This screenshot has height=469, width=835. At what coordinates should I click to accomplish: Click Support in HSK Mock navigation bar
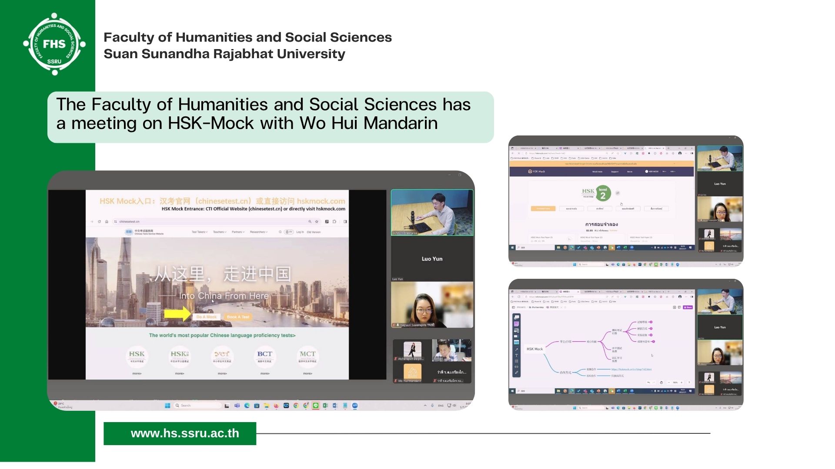click(x=615, y=172)
